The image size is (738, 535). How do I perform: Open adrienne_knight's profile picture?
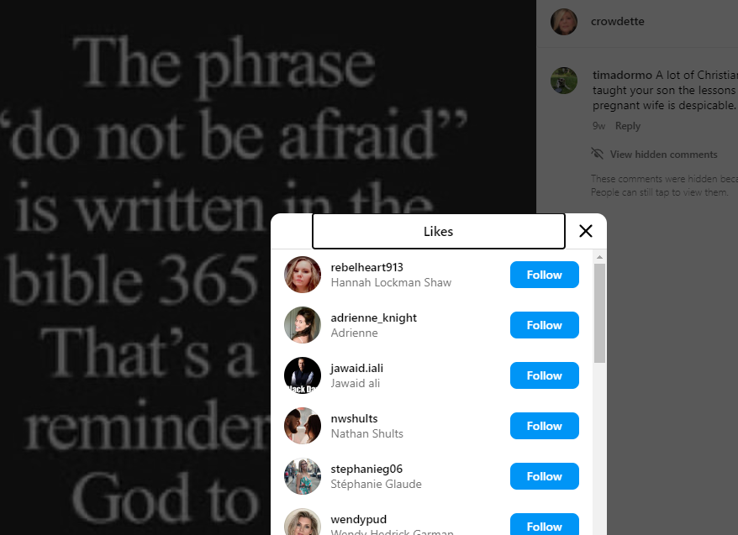coord(303,325)
